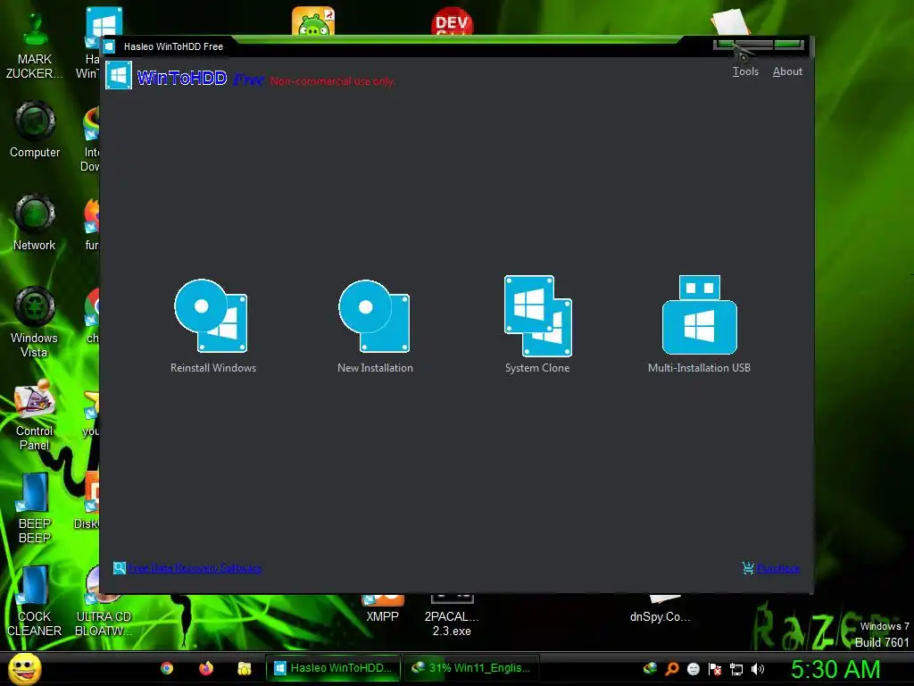The image size is (914, 686).
Task: Select the dnSpy.Co... desktop icon
Action: [661, 609]
